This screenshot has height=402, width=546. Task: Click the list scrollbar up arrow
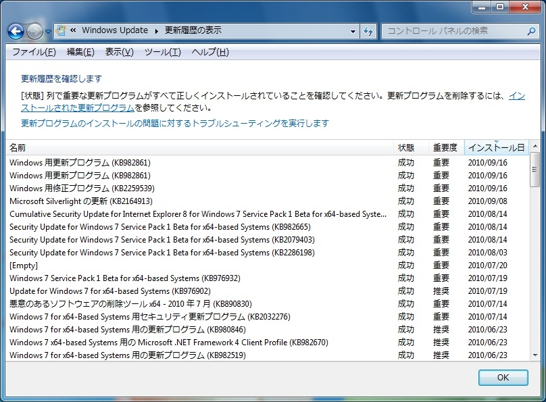pos(535,146)
